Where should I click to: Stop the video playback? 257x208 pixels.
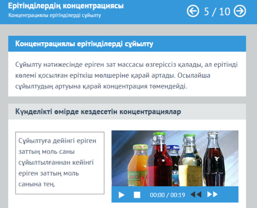tap(137, 195)
